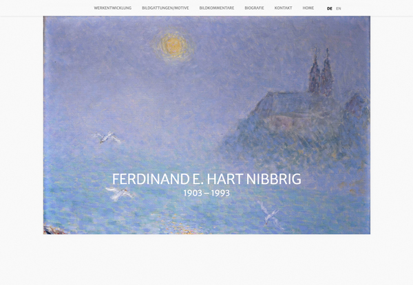Click the years 1903 – 1993 text
The width and height of the screenshot is (413, 285).
(206, 193)
